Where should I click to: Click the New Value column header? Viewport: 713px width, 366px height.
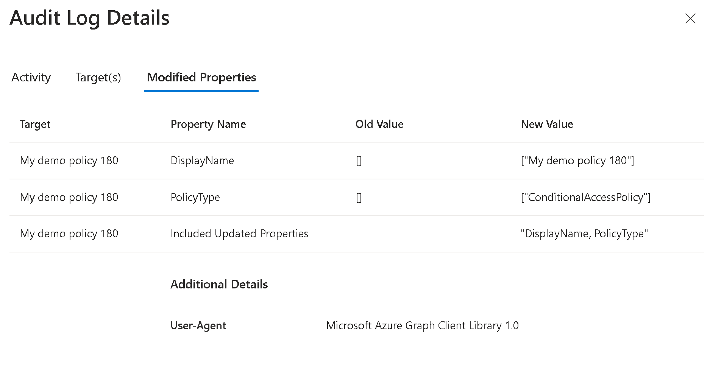pyautogui.click(x=547, y=124)
